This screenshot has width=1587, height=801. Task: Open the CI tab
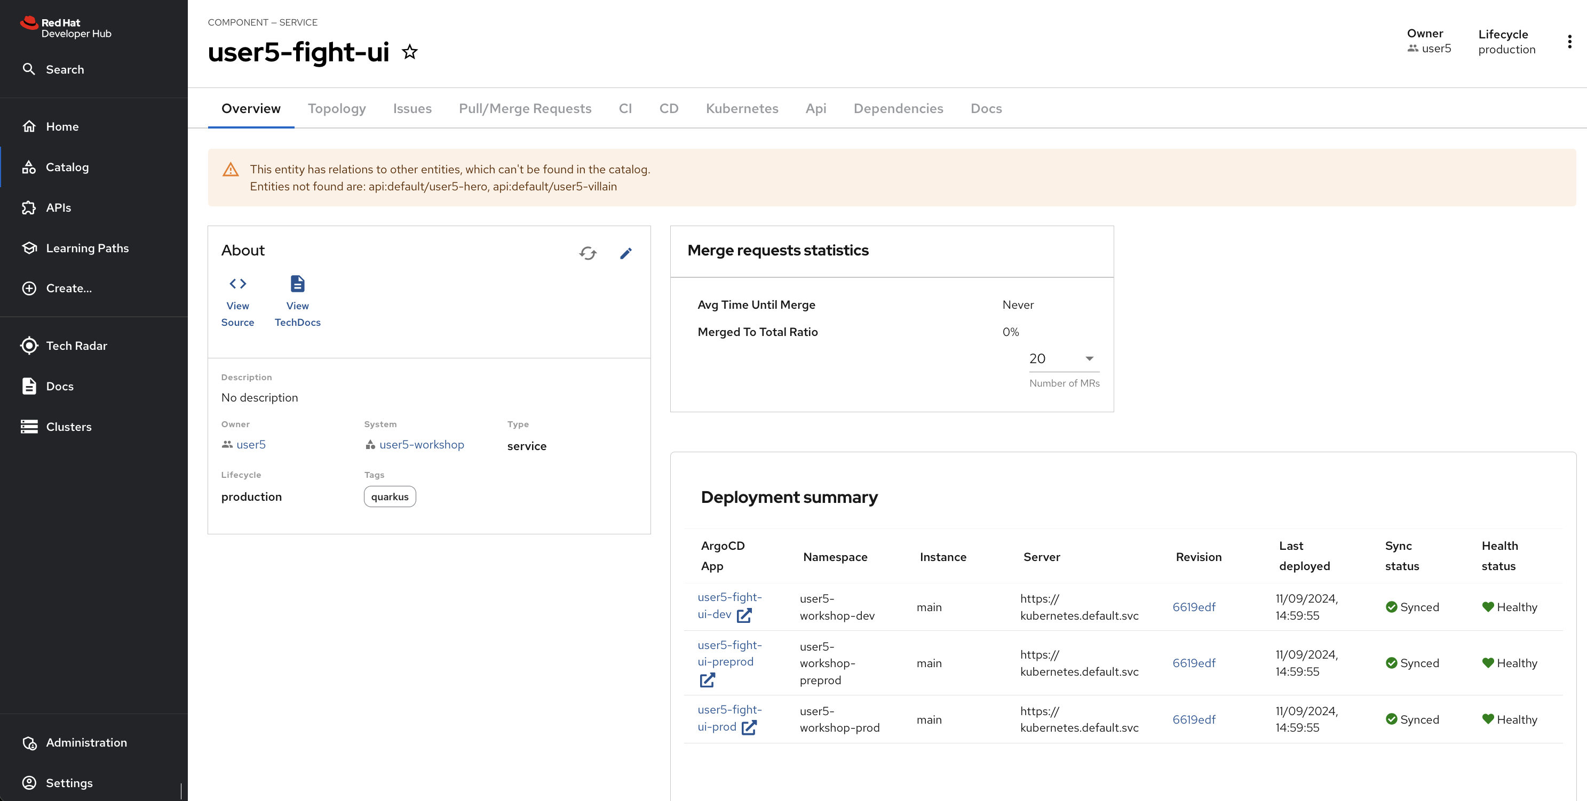(x=625, y=108)
